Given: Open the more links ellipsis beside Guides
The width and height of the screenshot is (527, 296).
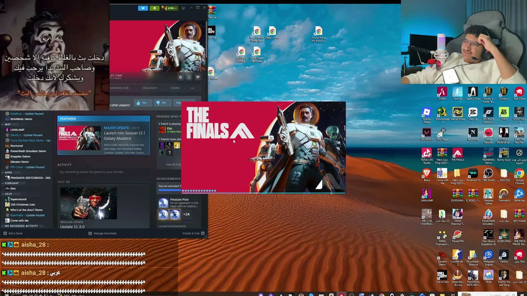Looking at the screenshot, I should [x=192, y=88].
